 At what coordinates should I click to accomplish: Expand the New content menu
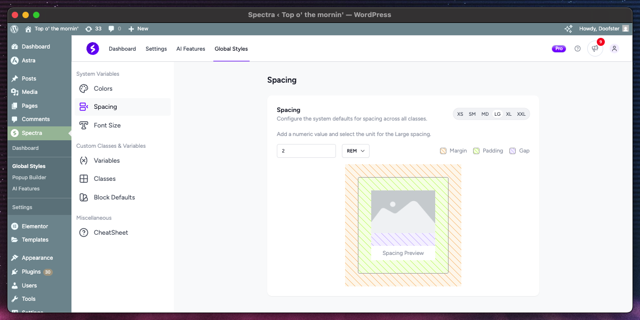coord(138,29)
